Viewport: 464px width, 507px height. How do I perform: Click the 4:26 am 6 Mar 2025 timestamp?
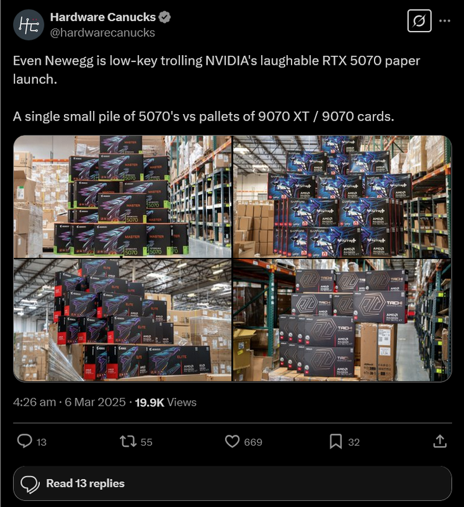[x=69, y=402]
